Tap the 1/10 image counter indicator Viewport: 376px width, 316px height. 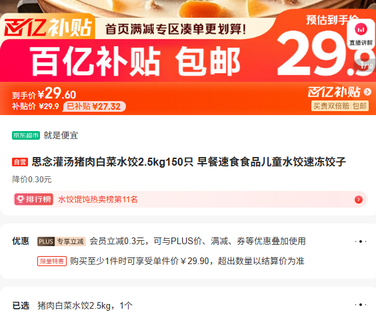(366, 65)
